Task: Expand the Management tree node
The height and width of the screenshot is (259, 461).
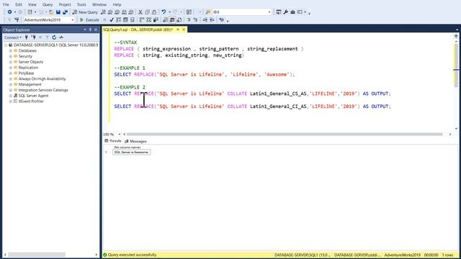Action: click(x=11, y=85)
